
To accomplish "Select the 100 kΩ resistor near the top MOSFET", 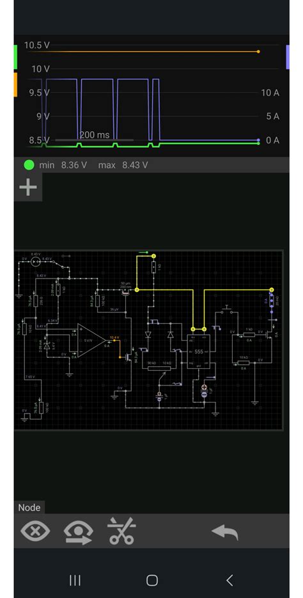I will click(x=97, y=300).
